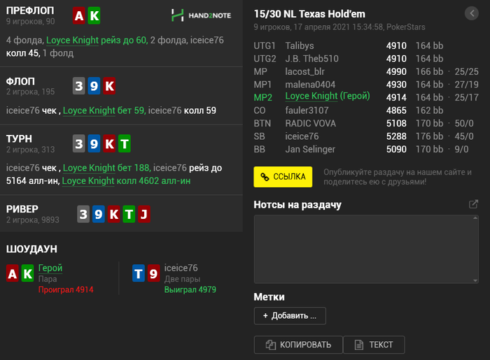Click 'Выиграл 4979' result text
The image size is (490, 360).
click(x=190, y=290)
